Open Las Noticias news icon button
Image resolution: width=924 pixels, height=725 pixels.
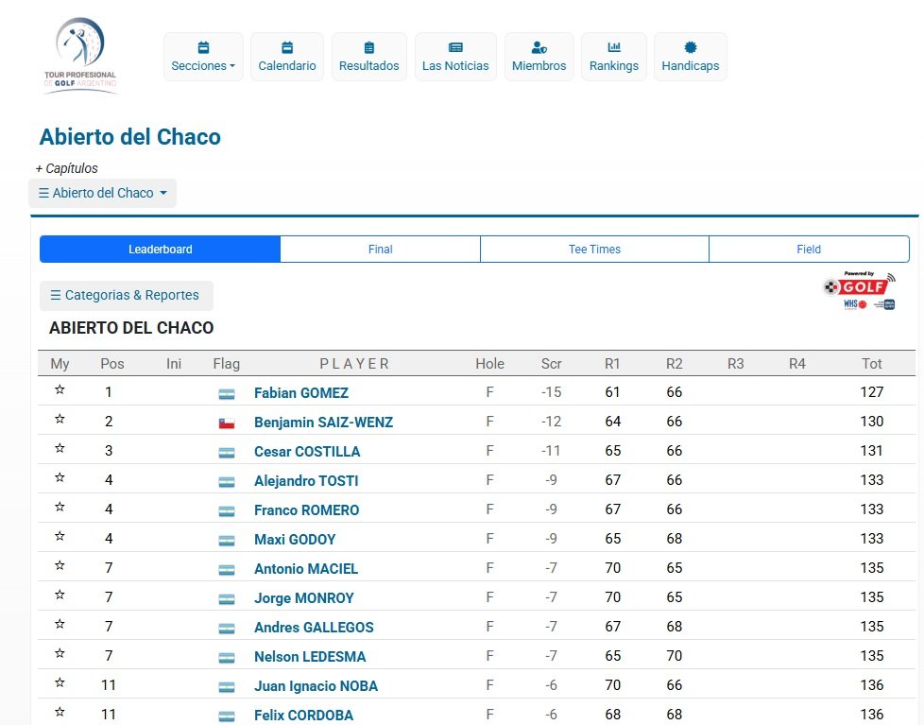point(455,57)
